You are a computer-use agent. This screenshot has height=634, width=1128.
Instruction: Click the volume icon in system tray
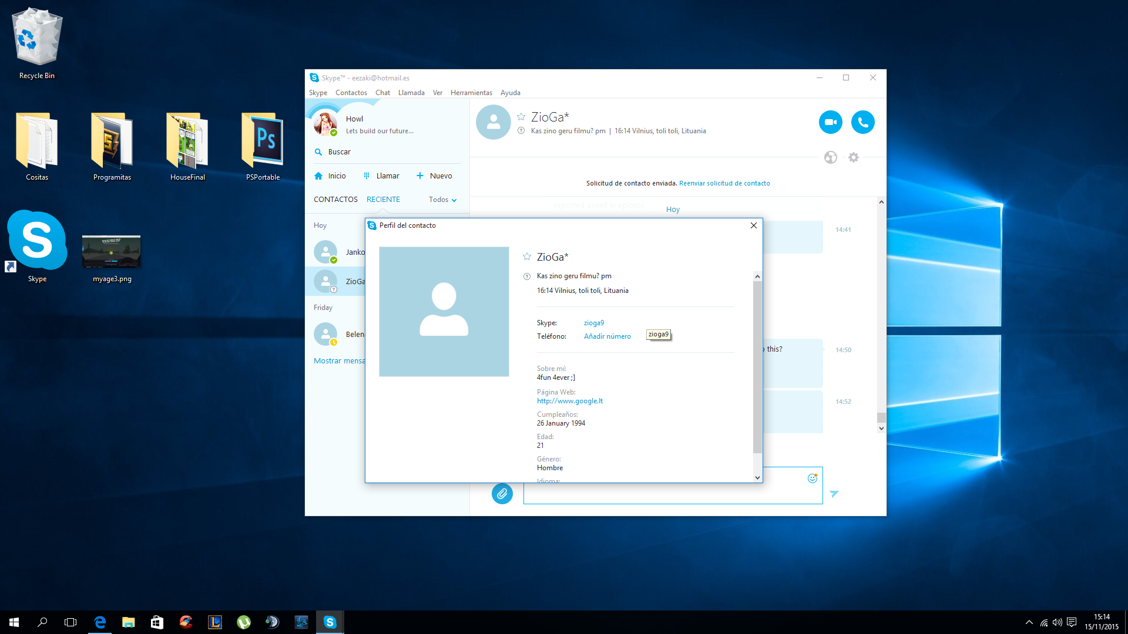tap(1057, 622)
